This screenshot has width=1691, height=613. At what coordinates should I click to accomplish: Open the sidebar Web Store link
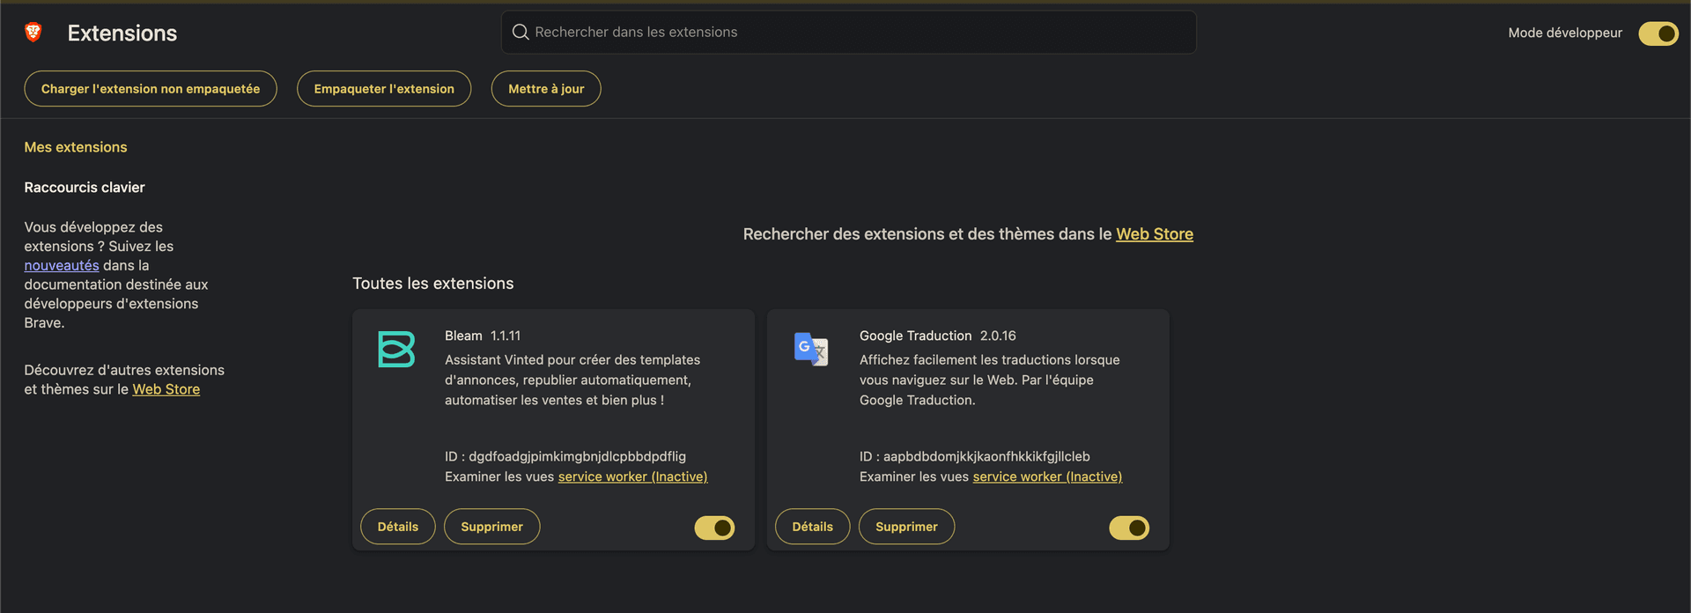pos(166,389)
